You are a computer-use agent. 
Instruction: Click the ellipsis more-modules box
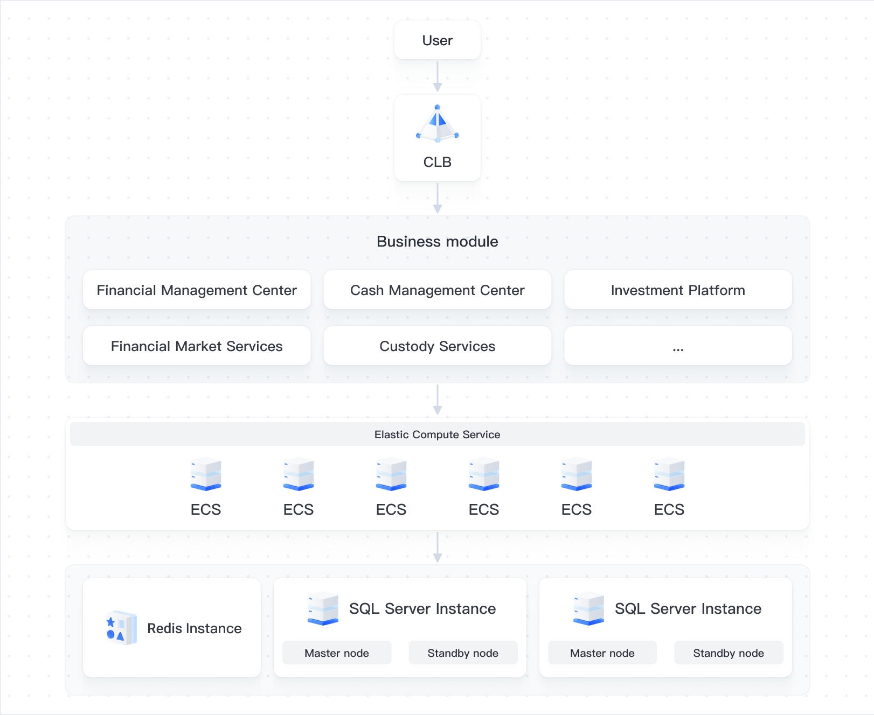coord(678,346)
